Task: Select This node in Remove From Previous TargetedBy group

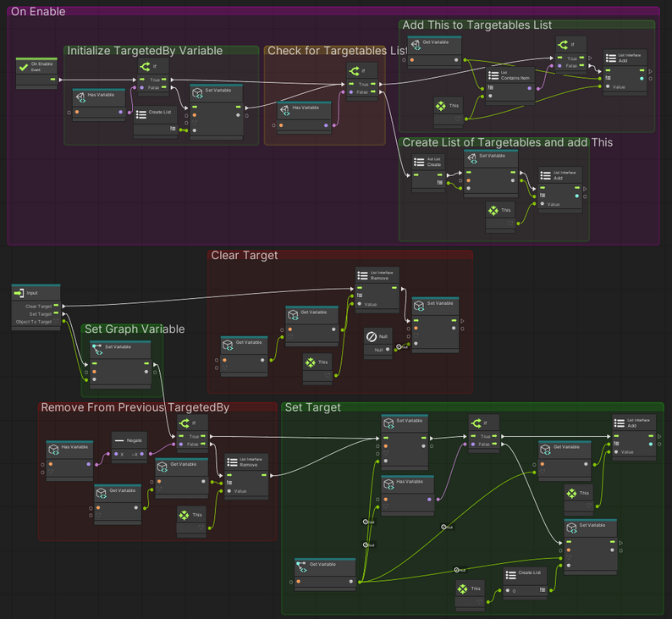Action: coord(191,521)
